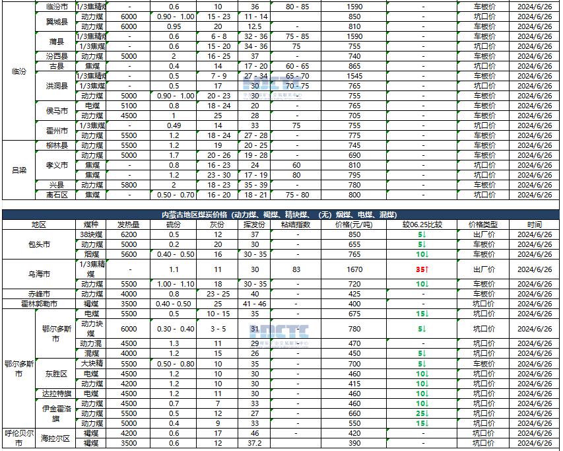The height and width of the screenshot is (451, 563).
Task: Click the 较06.25比较 column header
Action: coord(422,225)
